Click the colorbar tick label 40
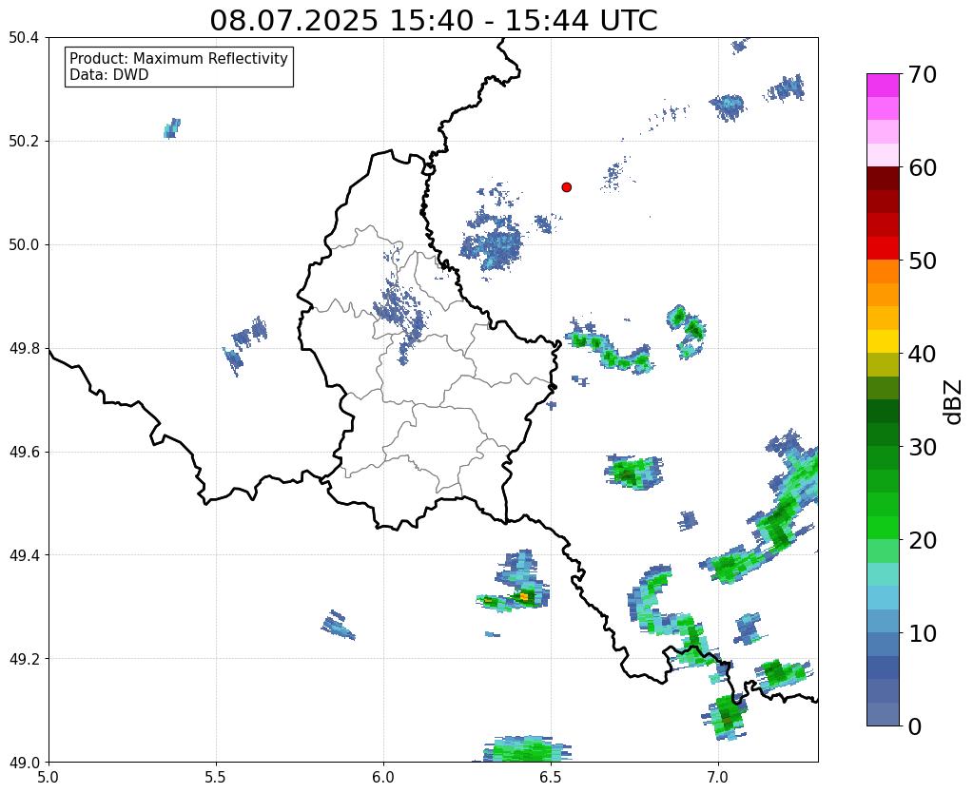This screenshot has width=973, height=793. click(922, 354)
